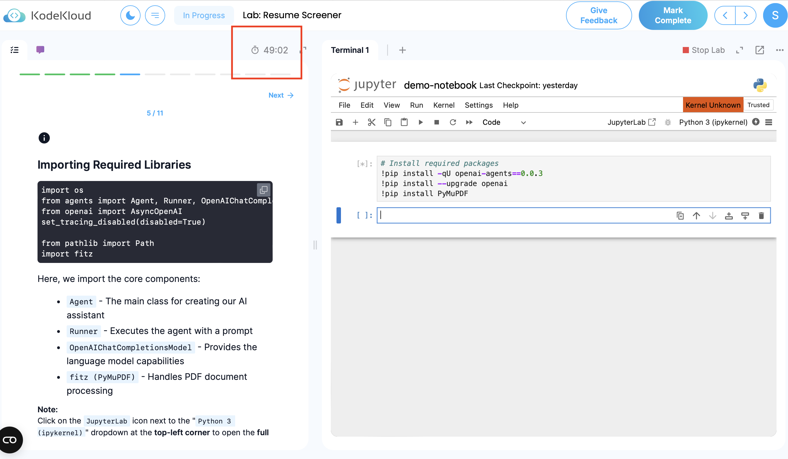Viewport: 788px width, 459px height.
Task: Copy the import code snippet
Action: click(x=264, y=190)
